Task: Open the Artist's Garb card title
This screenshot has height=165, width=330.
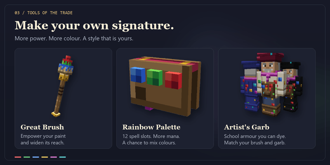Action: point(247,127)
